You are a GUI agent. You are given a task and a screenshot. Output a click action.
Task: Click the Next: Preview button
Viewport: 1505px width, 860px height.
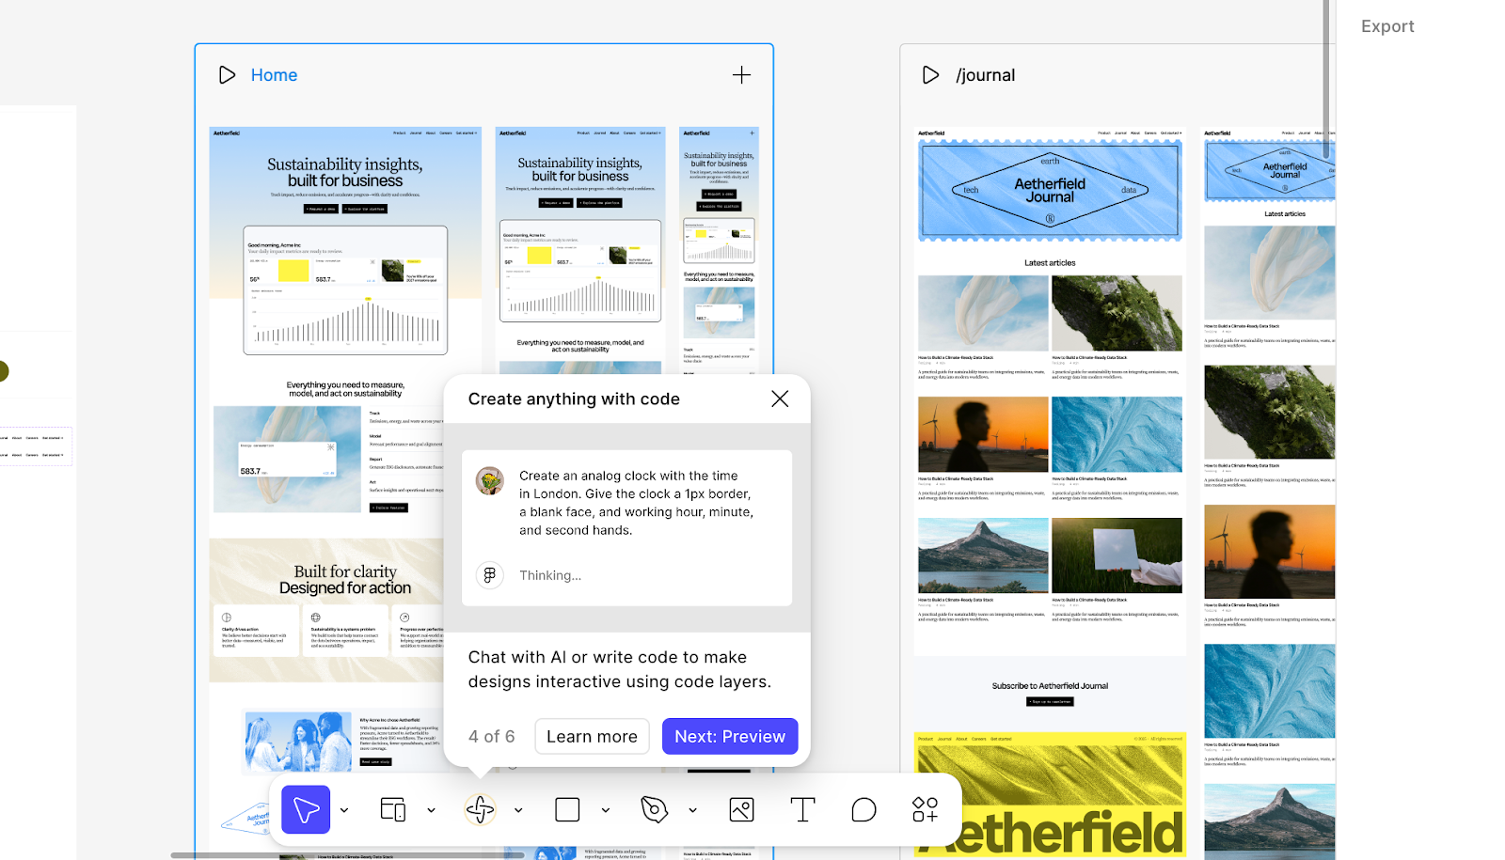tap(730, 736)
